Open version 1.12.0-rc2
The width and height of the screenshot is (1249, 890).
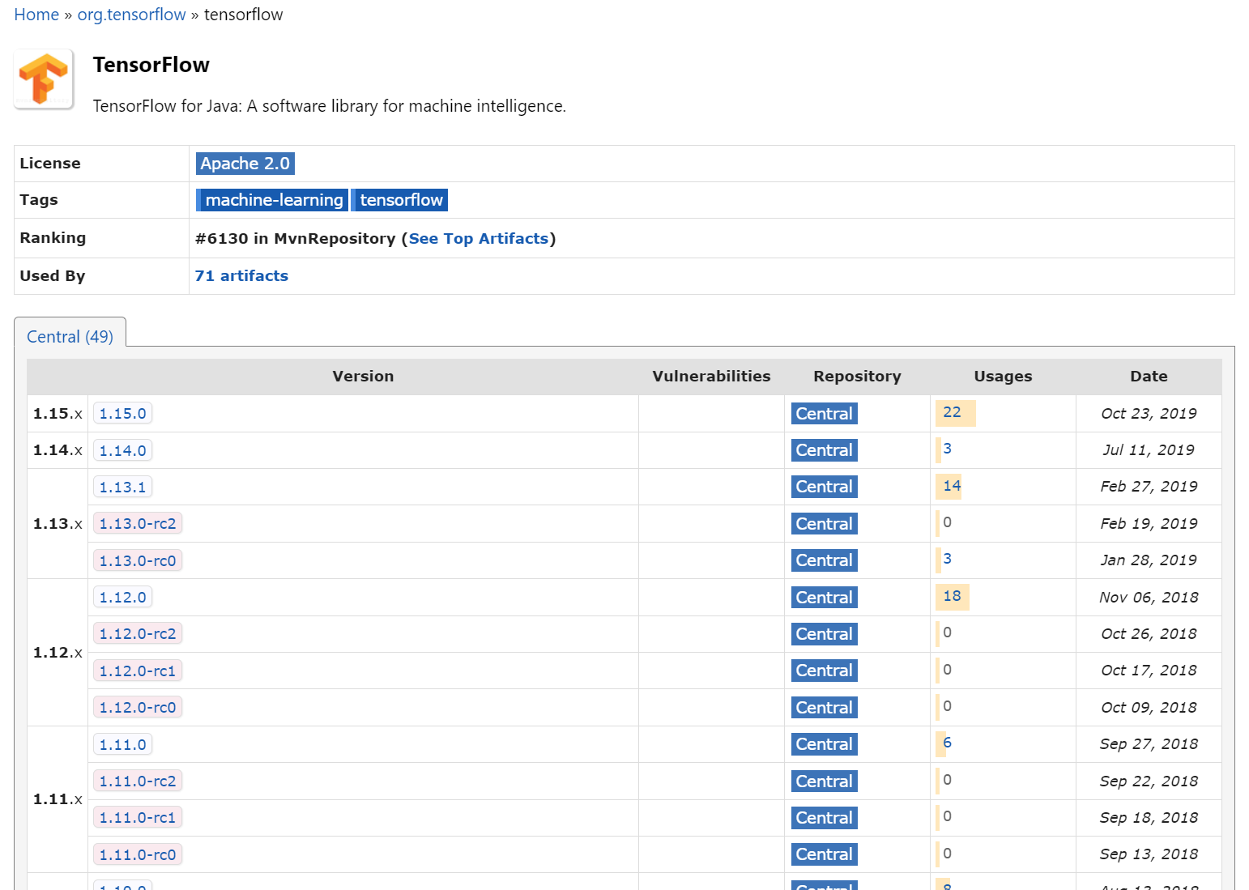pyautogui.click(x=138, y=634)
